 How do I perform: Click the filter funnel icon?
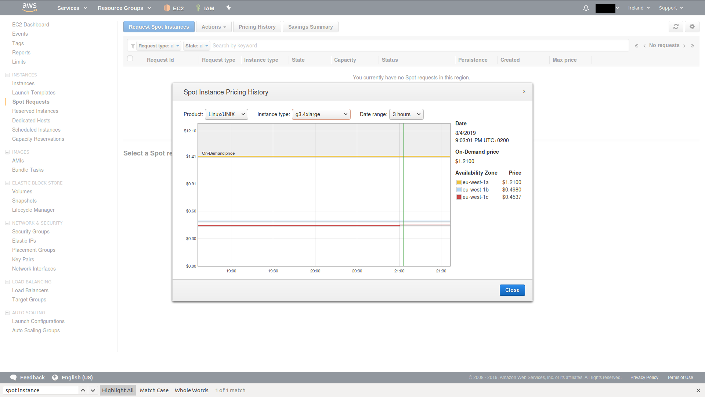point(133,46)
